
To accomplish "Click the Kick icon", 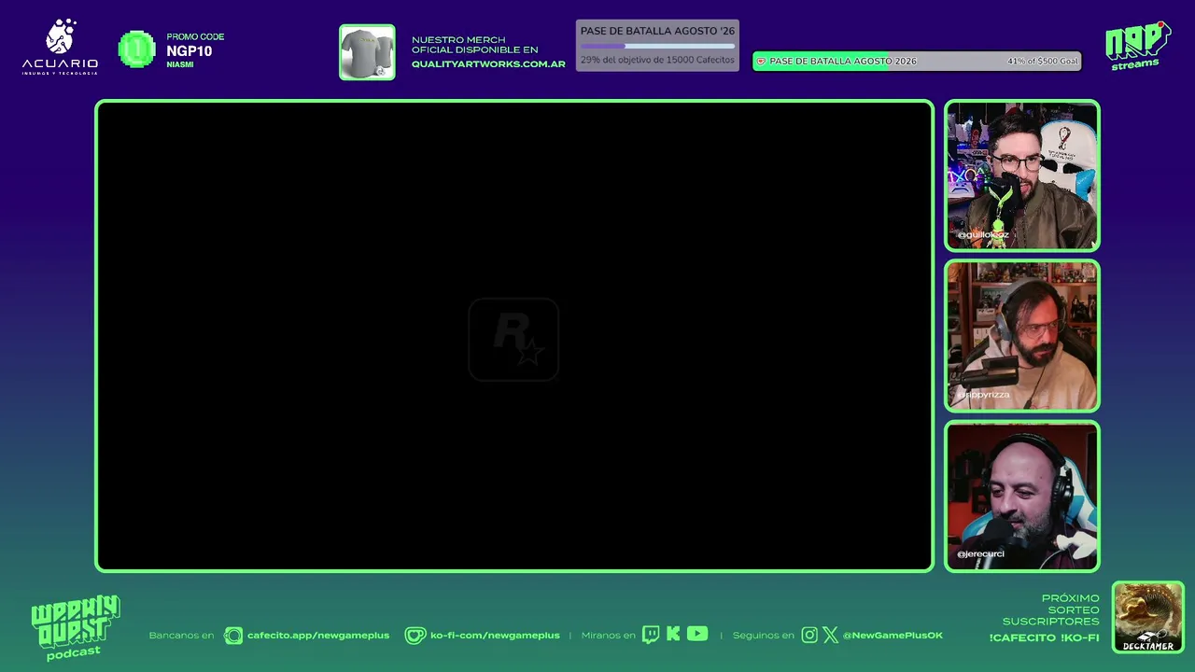I will click(673, 635).
